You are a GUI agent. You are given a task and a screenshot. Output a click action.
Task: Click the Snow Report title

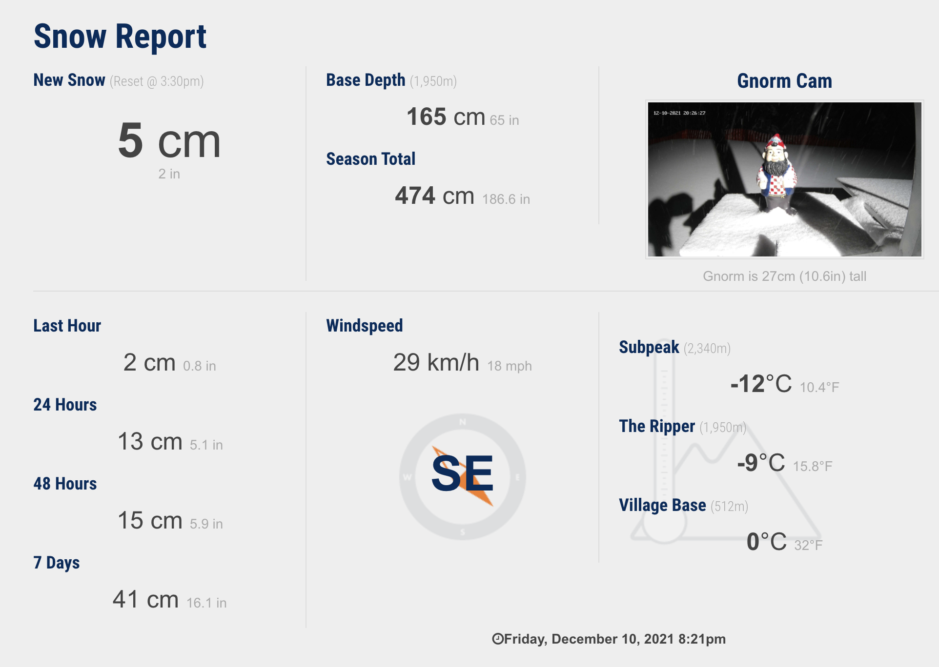point(120,37)
